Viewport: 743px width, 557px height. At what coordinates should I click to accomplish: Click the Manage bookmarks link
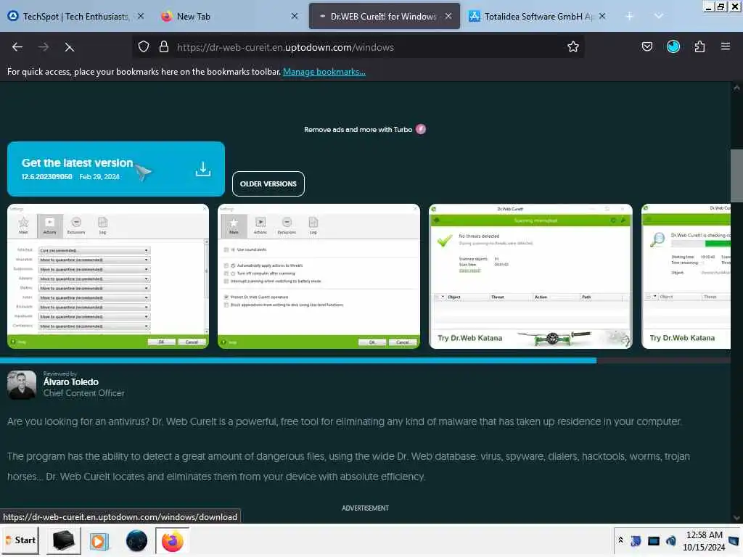click(x=324, y=72)
